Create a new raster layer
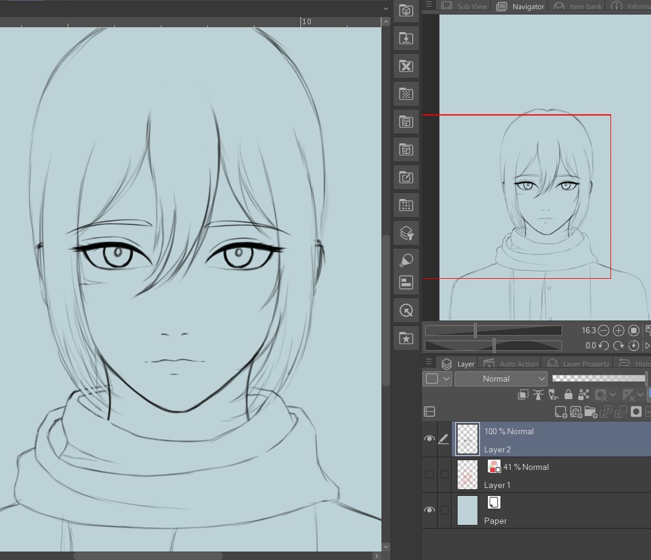This screenshot has height=560, width=651. pos(561,412)
